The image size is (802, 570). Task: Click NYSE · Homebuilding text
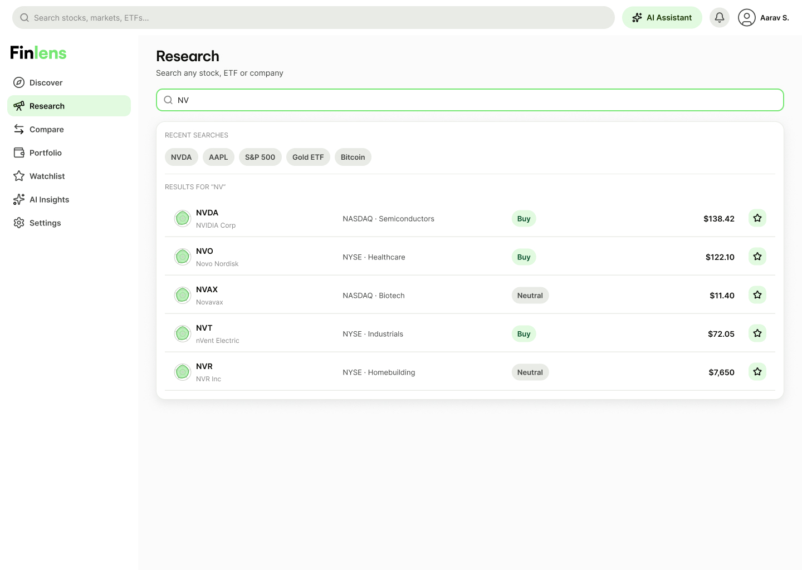tap(379, 372)
